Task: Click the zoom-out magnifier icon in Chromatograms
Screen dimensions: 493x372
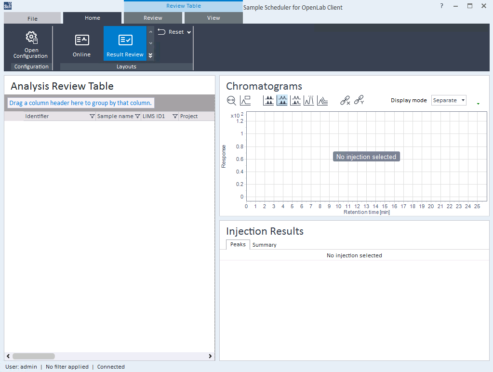Action: [x=232, y=100]
